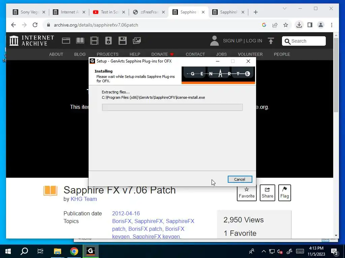Open the Chrome three-dot menu
This screenshot has width=345, height=258.
pyautogui.click(x=332, y=25)
